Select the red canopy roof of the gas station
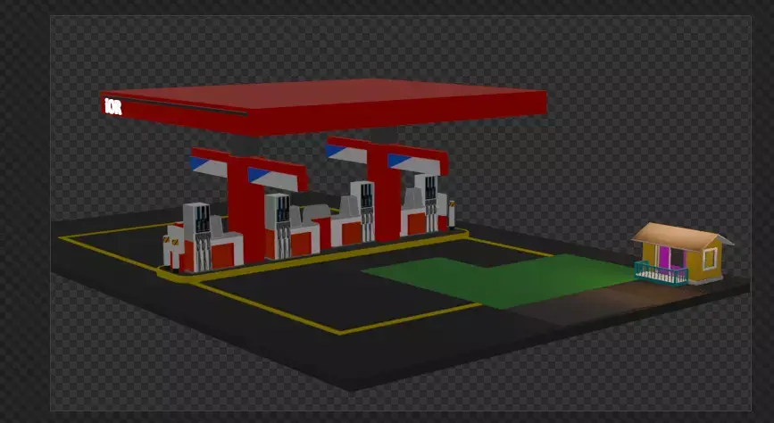Screen dimensions: 774x423 [323, 106]
